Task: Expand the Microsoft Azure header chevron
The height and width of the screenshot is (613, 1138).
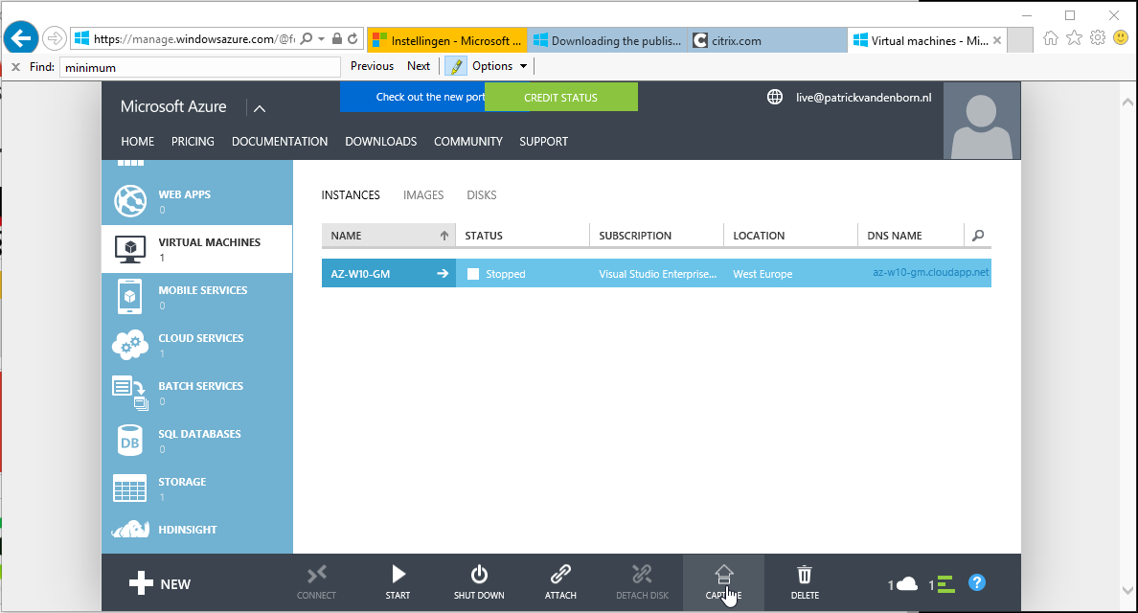Action: coord(260,107)
